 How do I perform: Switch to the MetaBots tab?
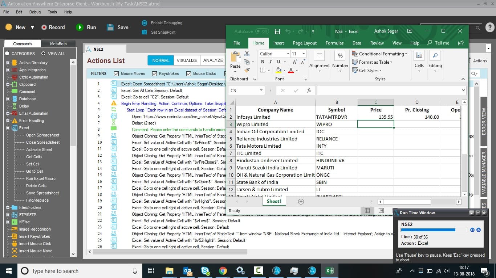tap(58, 44)
